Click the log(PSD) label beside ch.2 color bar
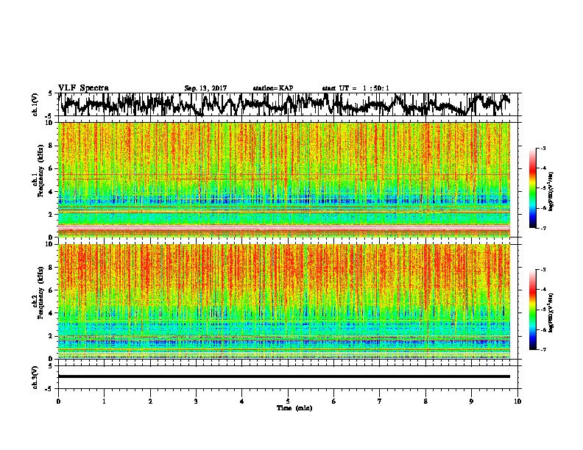The image size is (583, 450). coord(551,312)
